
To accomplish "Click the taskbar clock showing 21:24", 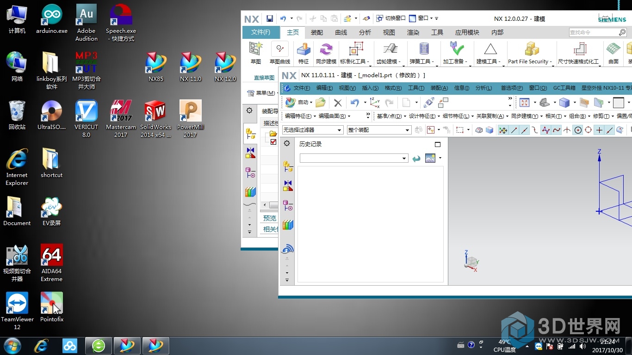I will (x=607, y=342).
